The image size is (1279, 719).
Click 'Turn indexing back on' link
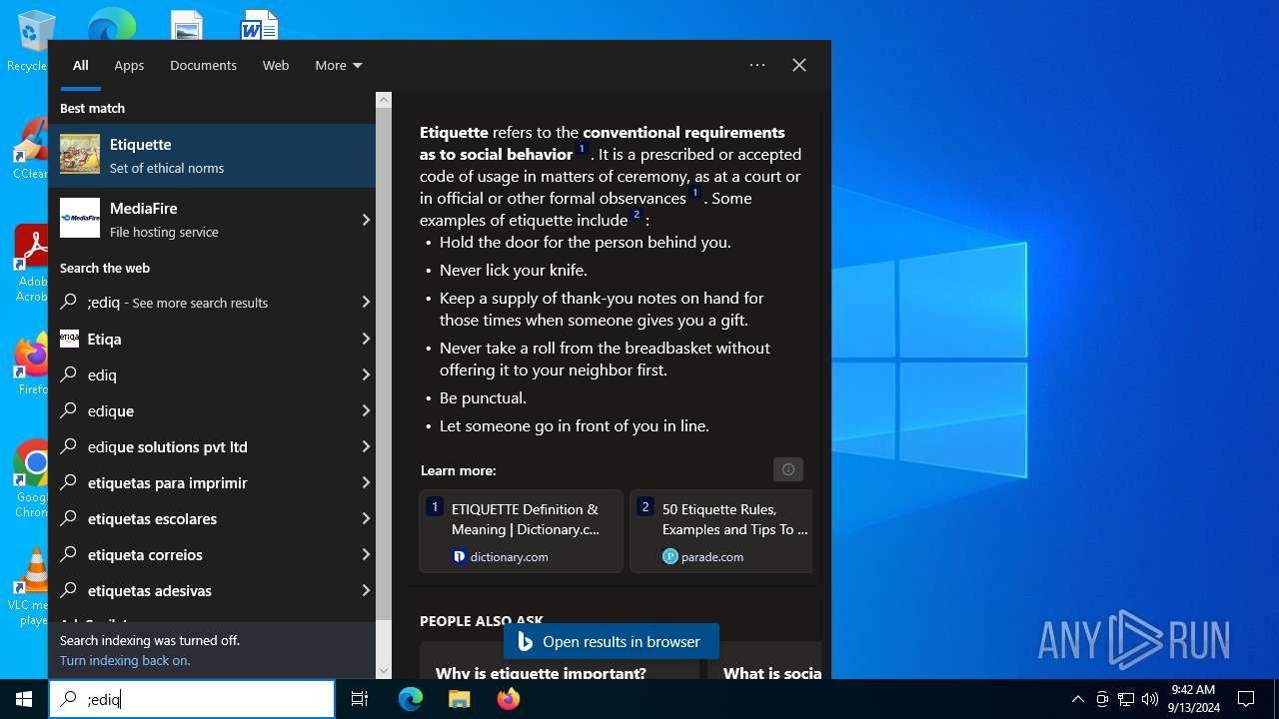pos(125,660)
